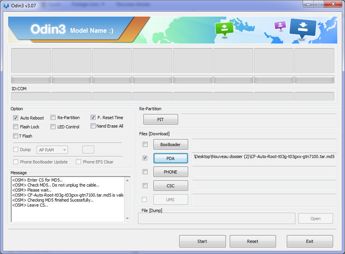345x254 pixels.
Task: Click the purple download bubble in banner
Action: (x=280, y=25)
